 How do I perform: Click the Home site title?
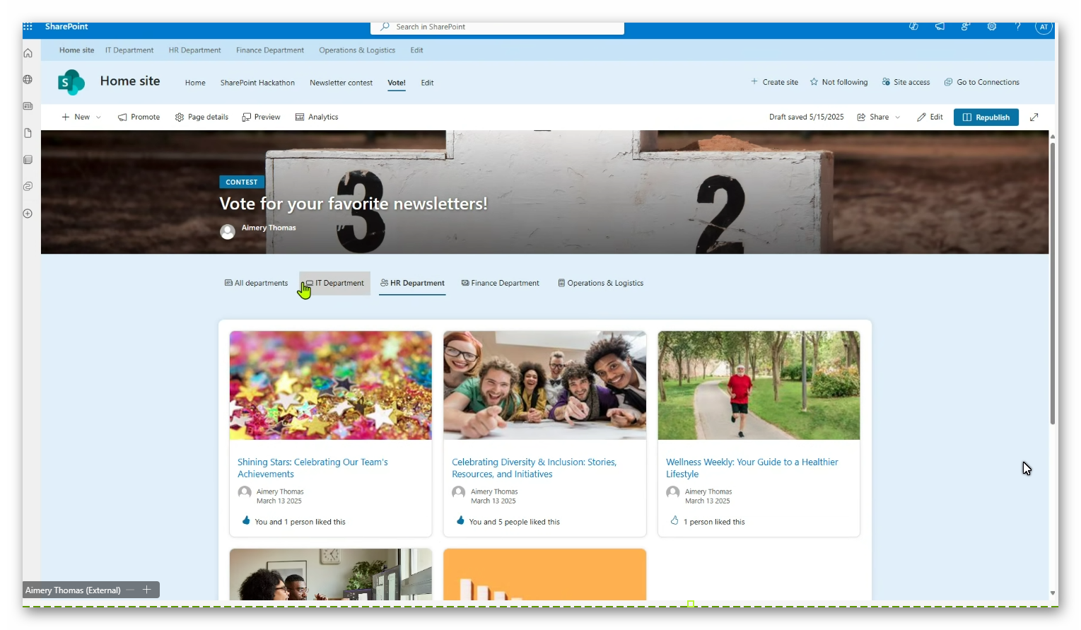[130, 81]
